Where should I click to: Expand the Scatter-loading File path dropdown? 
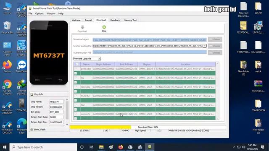coord(205,46)
